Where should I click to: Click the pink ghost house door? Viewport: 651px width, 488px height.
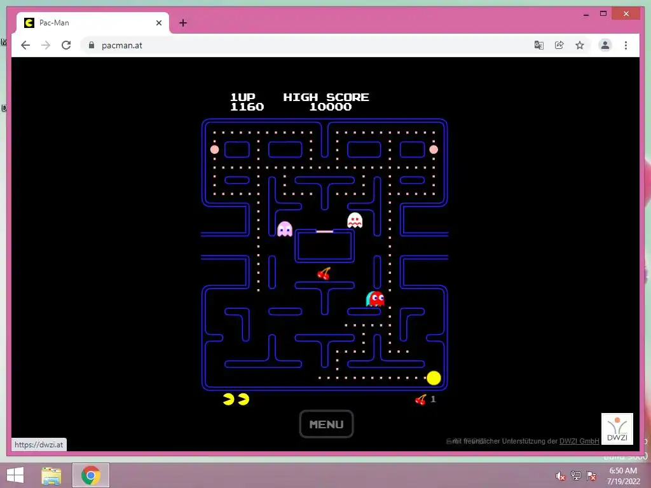[324, 231]
